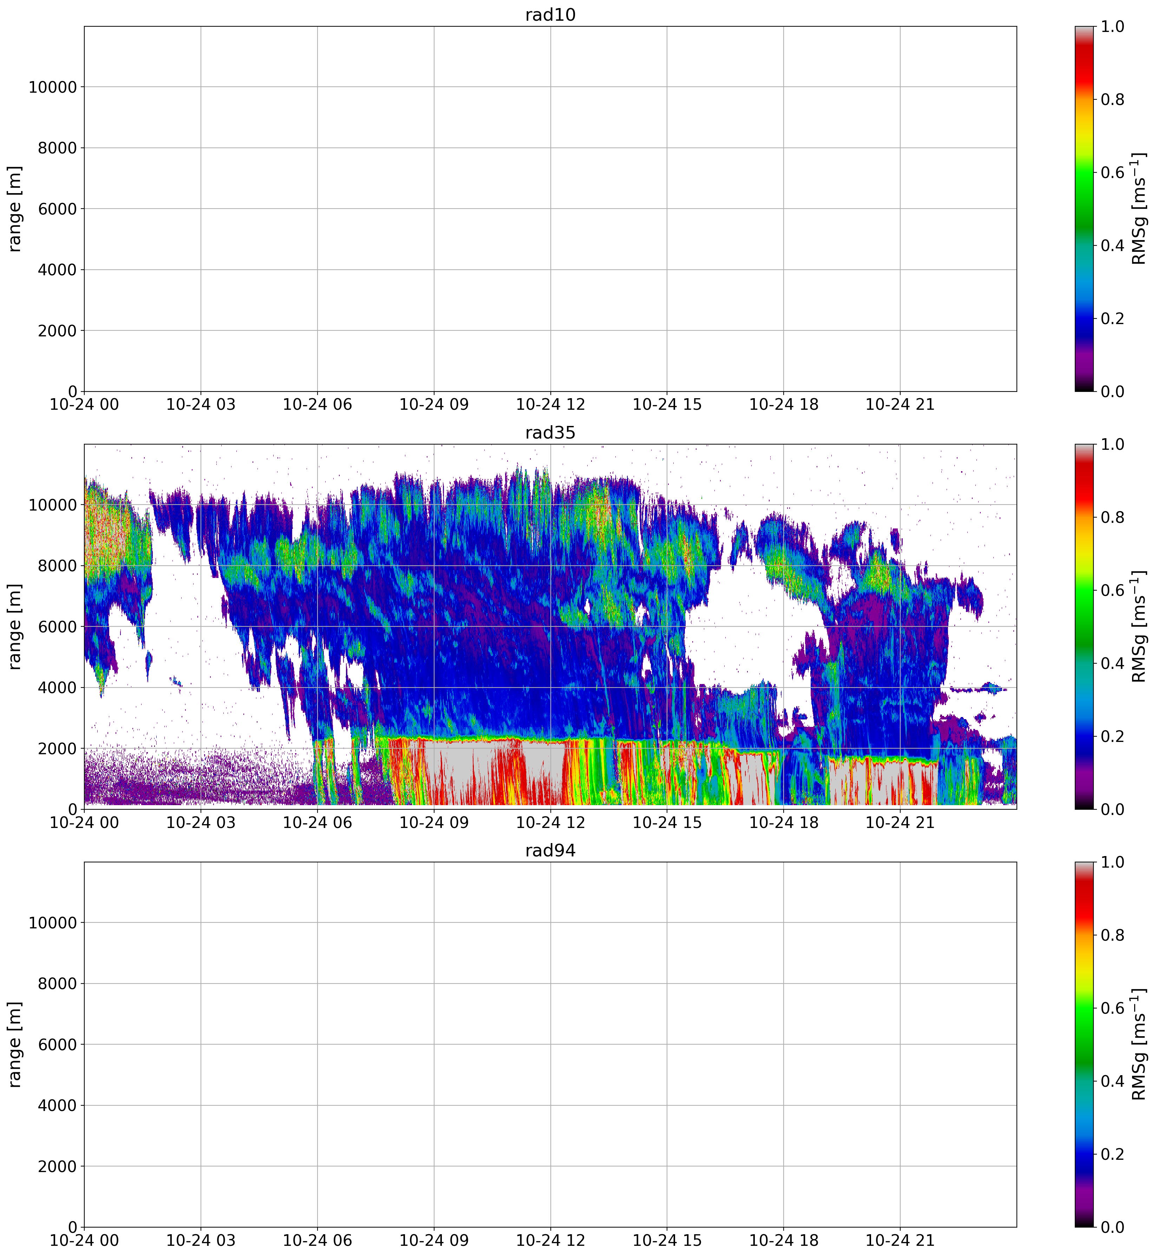Click the rad35 x-axis label 10-24 21

point(900,823)
